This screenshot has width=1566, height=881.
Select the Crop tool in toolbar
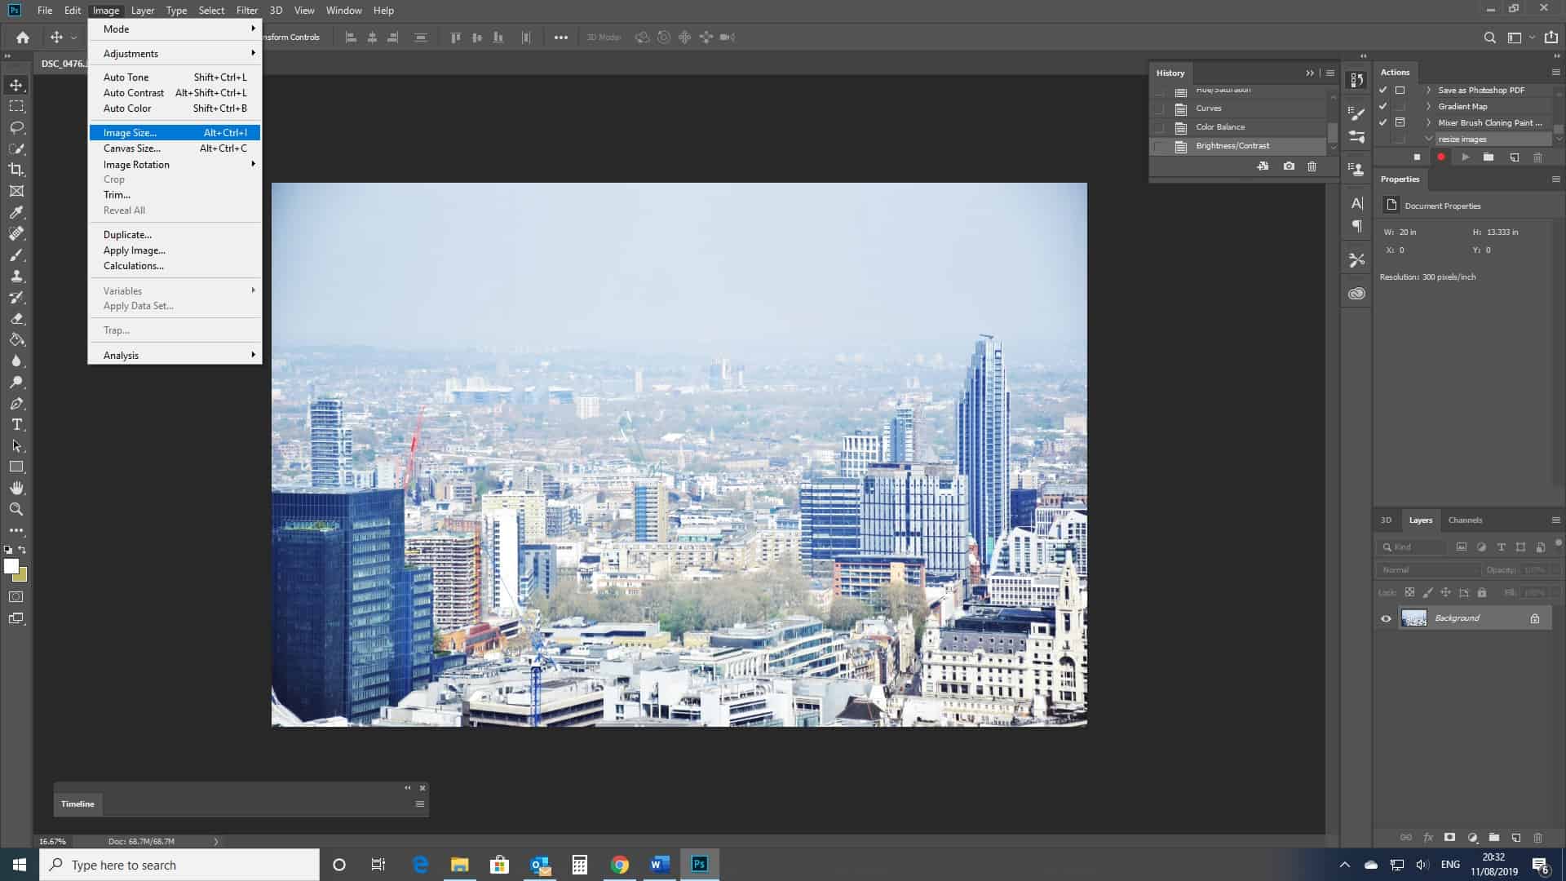16,170
